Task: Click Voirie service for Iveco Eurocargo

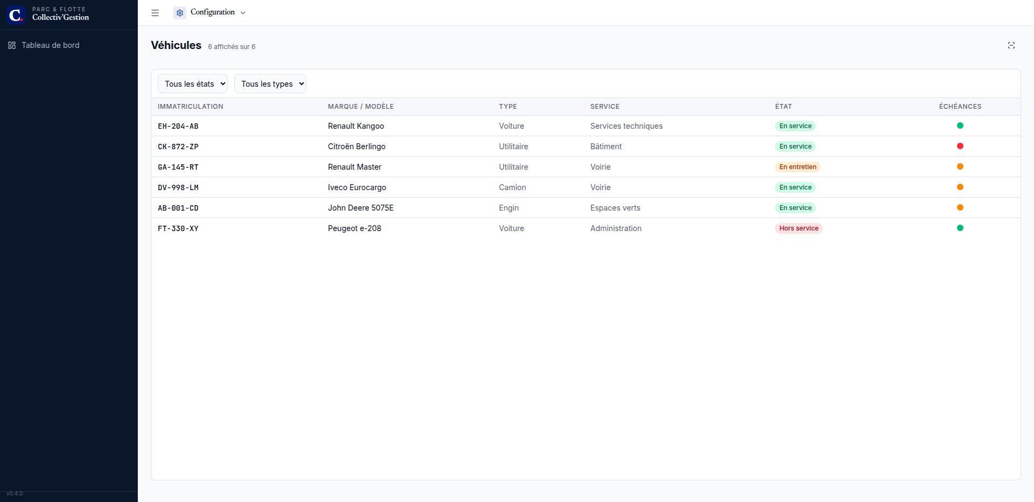Action: 600,187
